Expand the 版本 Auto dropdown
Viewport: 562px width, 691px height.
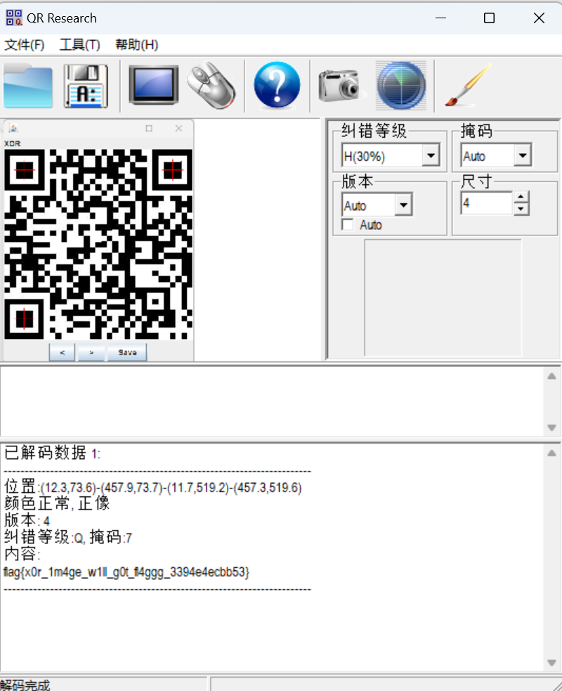pyautogui.click(x=403, y=205)
